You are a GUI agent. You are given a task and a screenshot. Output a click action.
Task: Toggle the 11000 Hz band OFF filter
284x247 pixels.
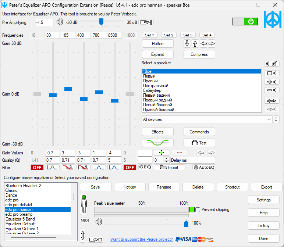pos(130,167)
